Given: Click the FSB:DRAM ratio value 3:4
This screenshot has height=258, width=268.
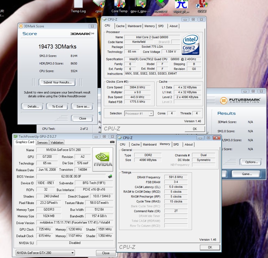Looking at the screenshot, I should pos(176,182).
